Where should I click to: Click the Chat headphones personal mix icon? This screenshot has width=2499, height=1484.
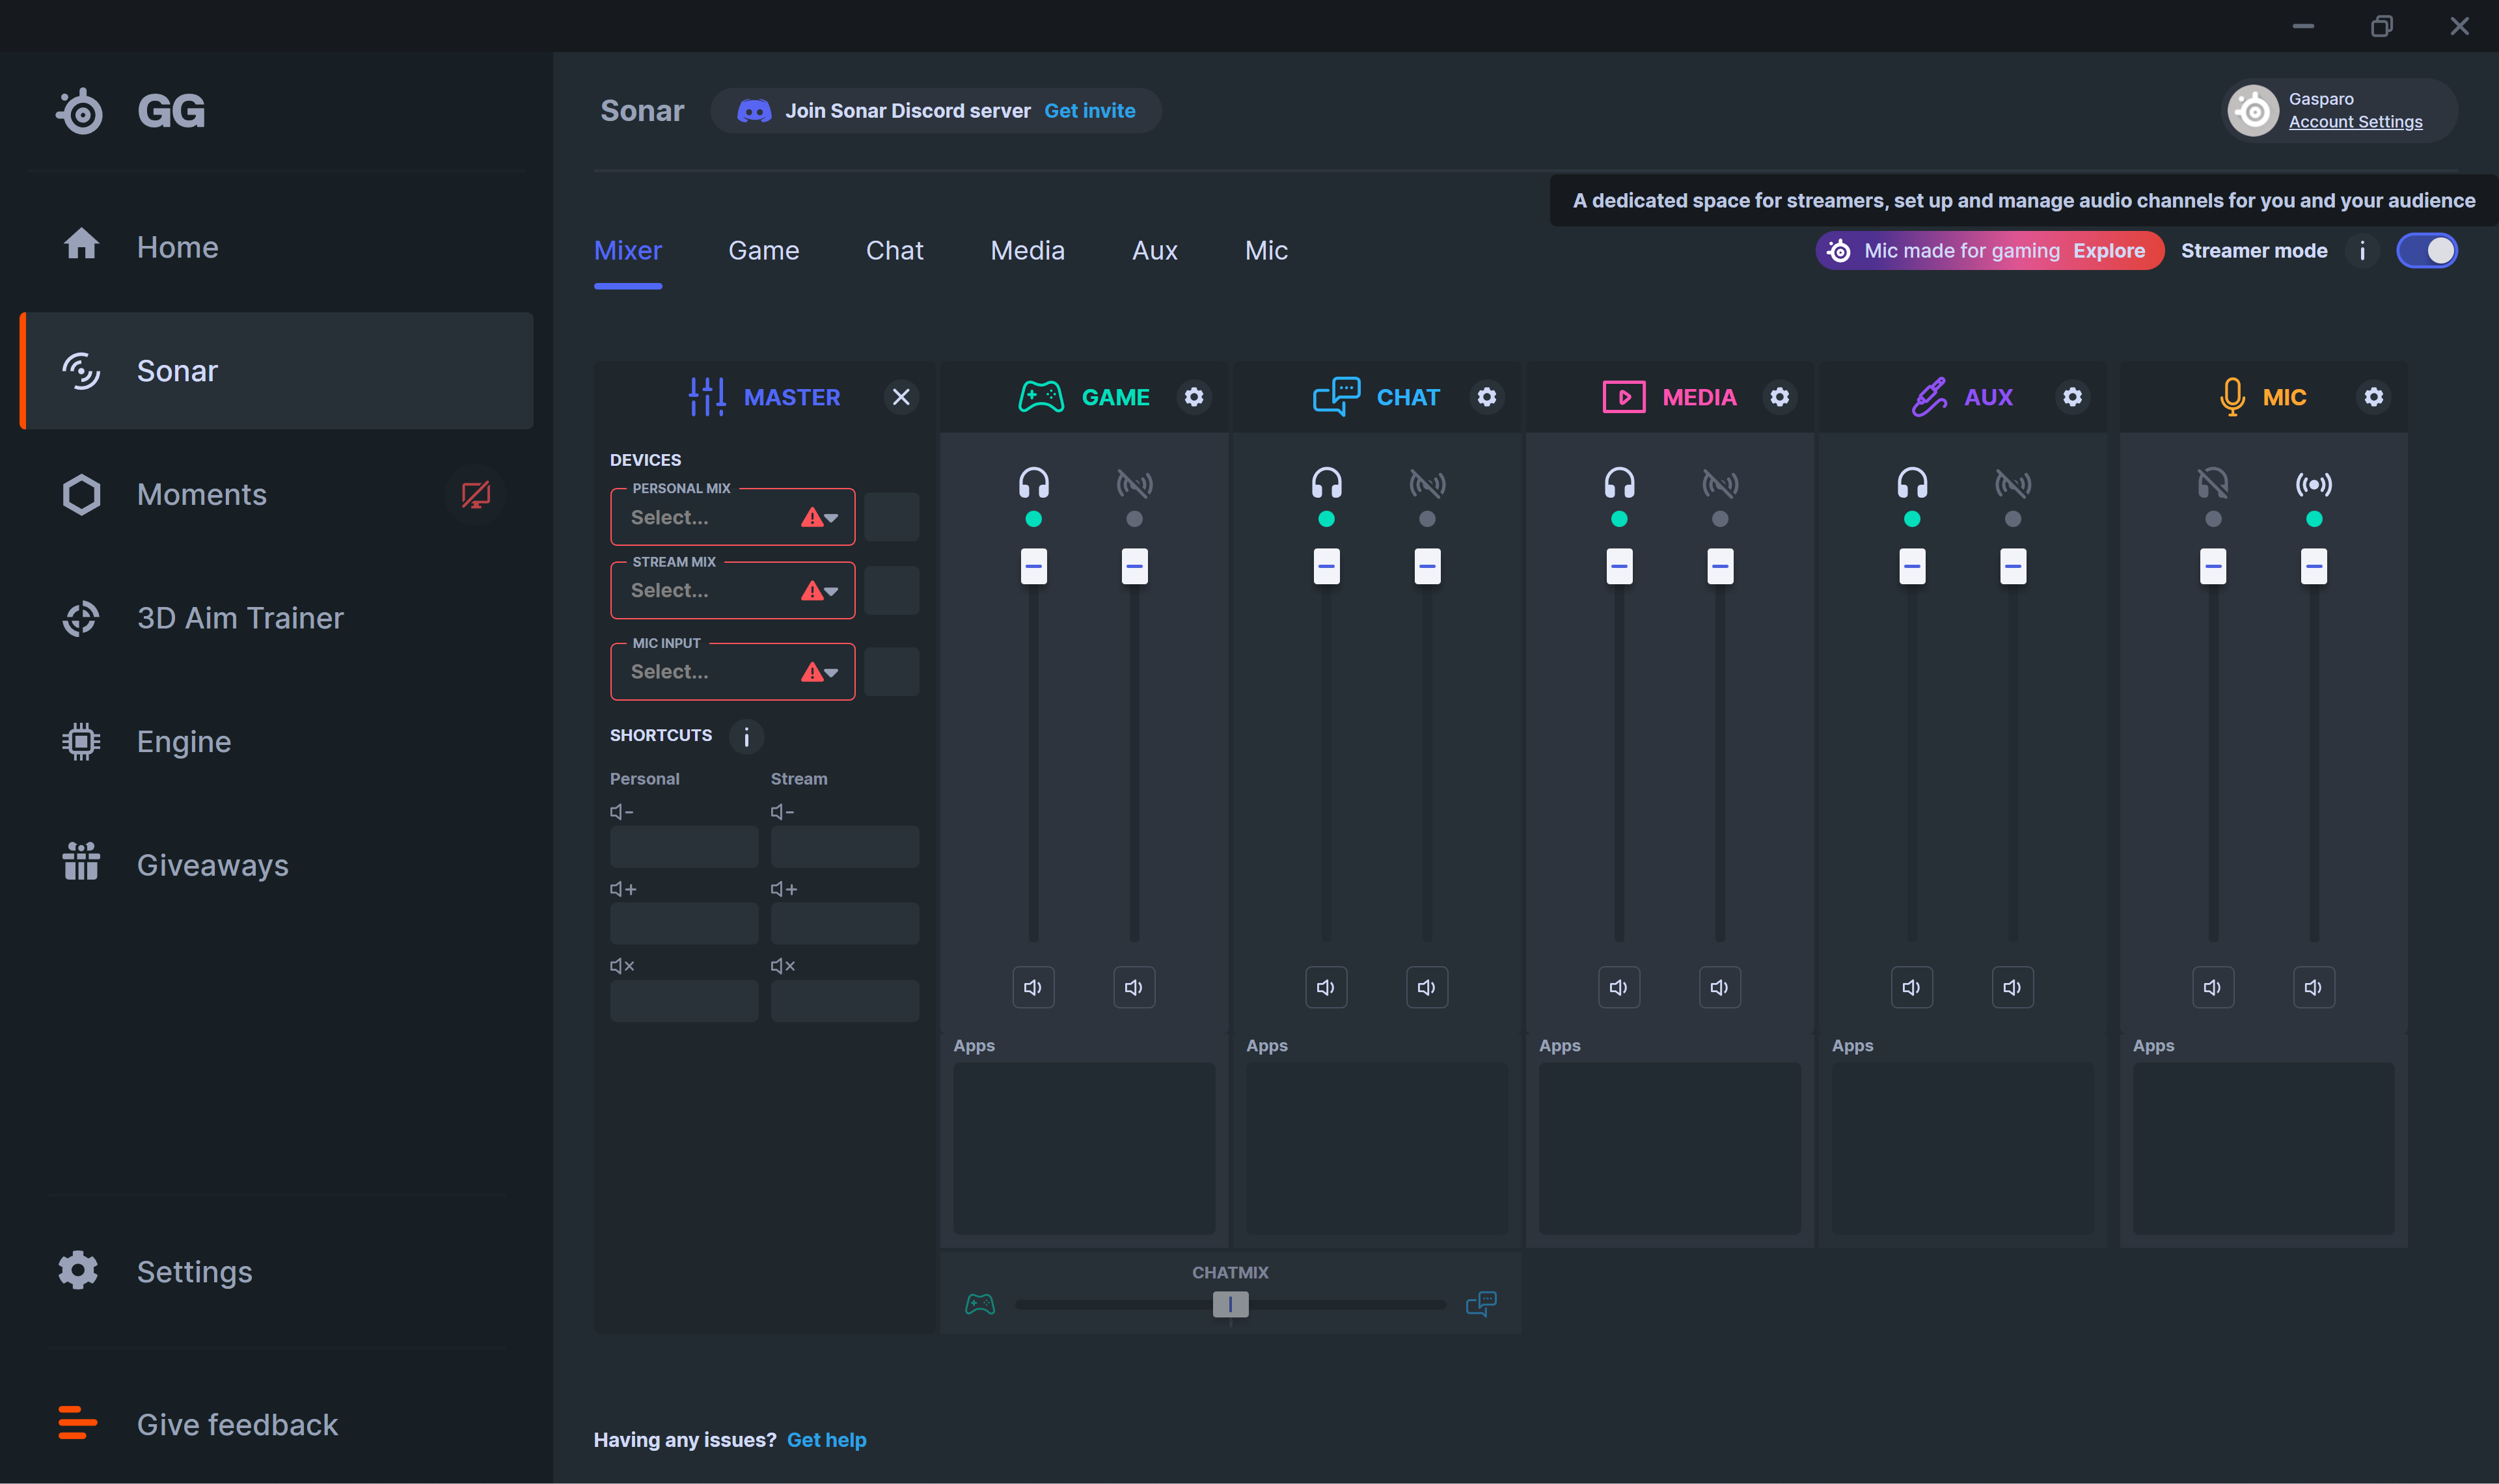point(1327,484)
